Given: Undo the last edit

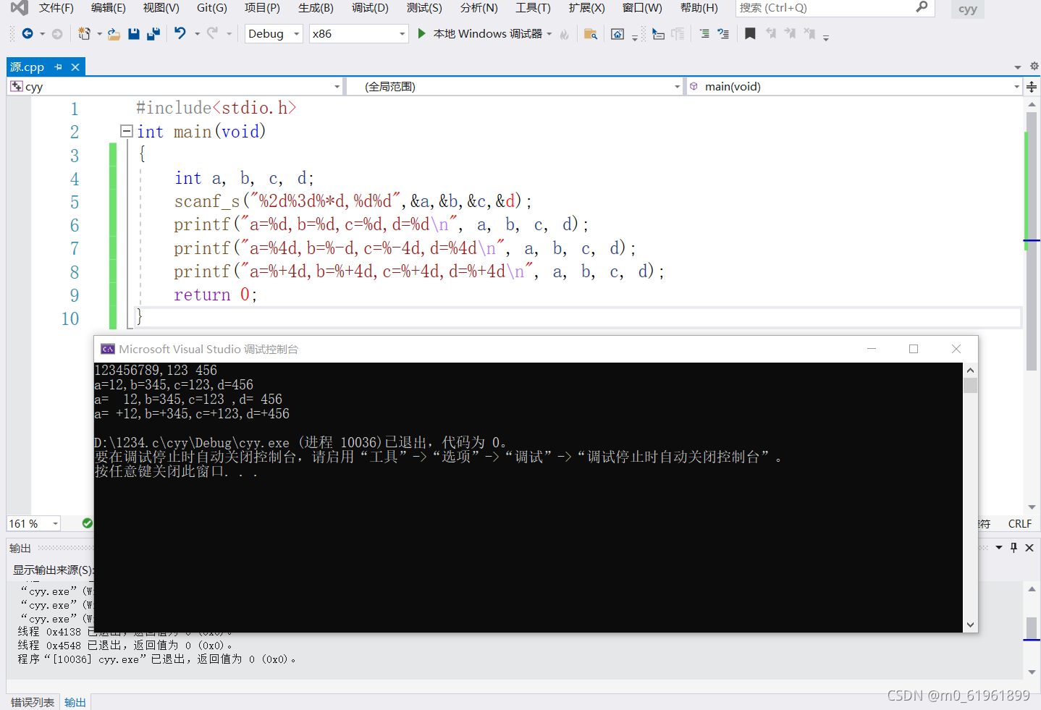Looking at the screenshot, I should pyautogui.click(x=180, y=33).
